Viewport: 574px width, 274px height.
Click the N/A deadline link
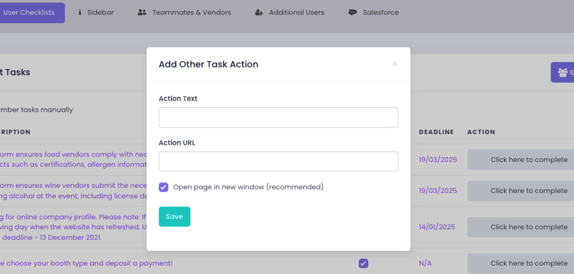pos(425,263)
